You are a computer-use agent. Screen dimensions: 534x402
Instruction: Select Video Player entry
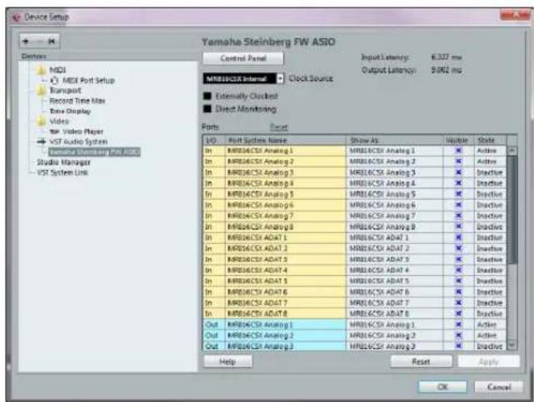[83, 132]
